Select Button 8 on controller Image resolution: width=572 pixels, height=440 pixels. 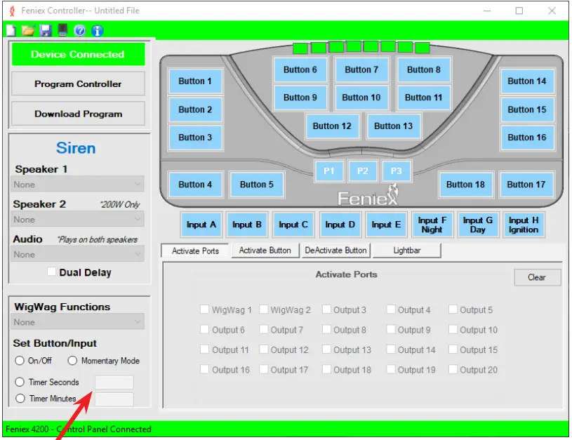coord(423,69)
